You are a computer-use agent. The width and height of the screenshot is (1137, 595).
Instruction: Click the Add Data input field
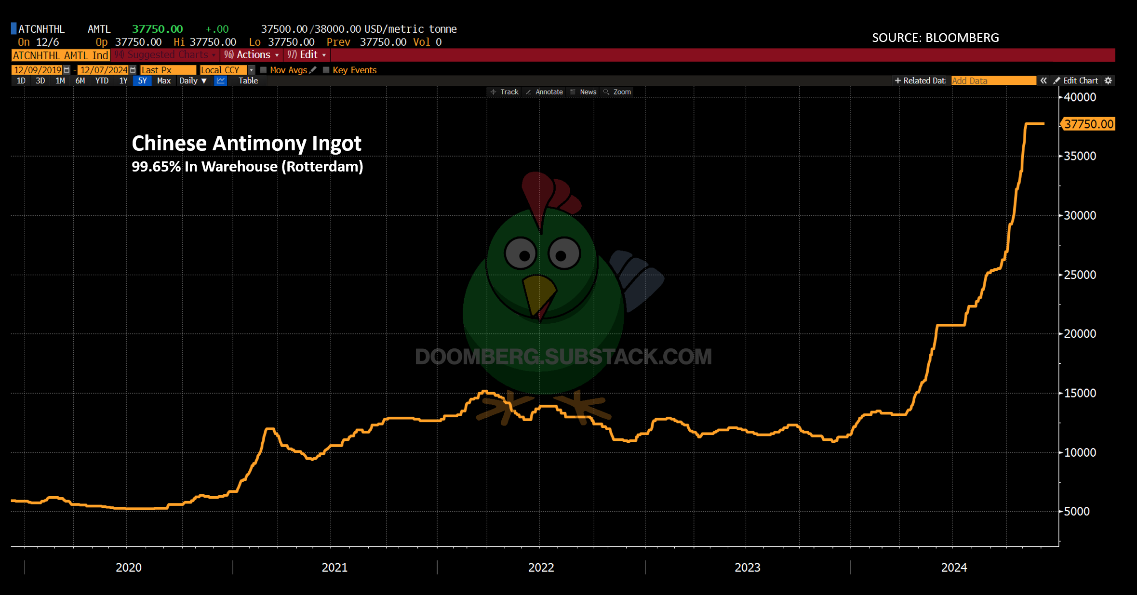click(993, 80)
